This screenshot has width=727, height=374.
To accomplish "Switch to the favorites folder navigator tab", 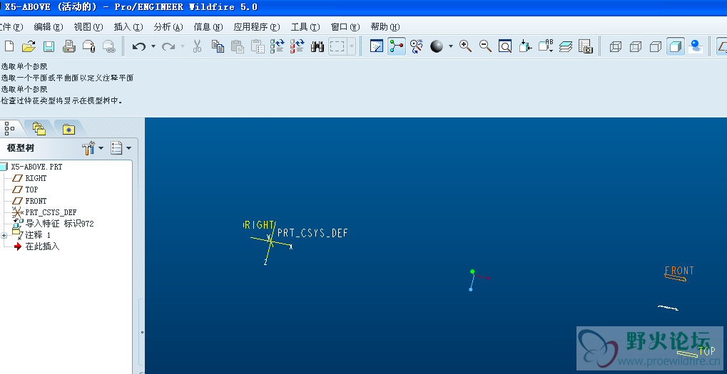I will pos(68,128).
